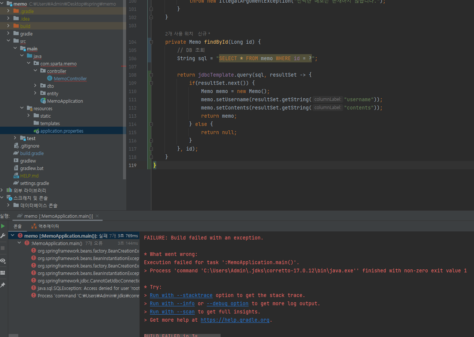
Task: Toggle the pin tab icon in run panel
Action: (x=3, y=285)
